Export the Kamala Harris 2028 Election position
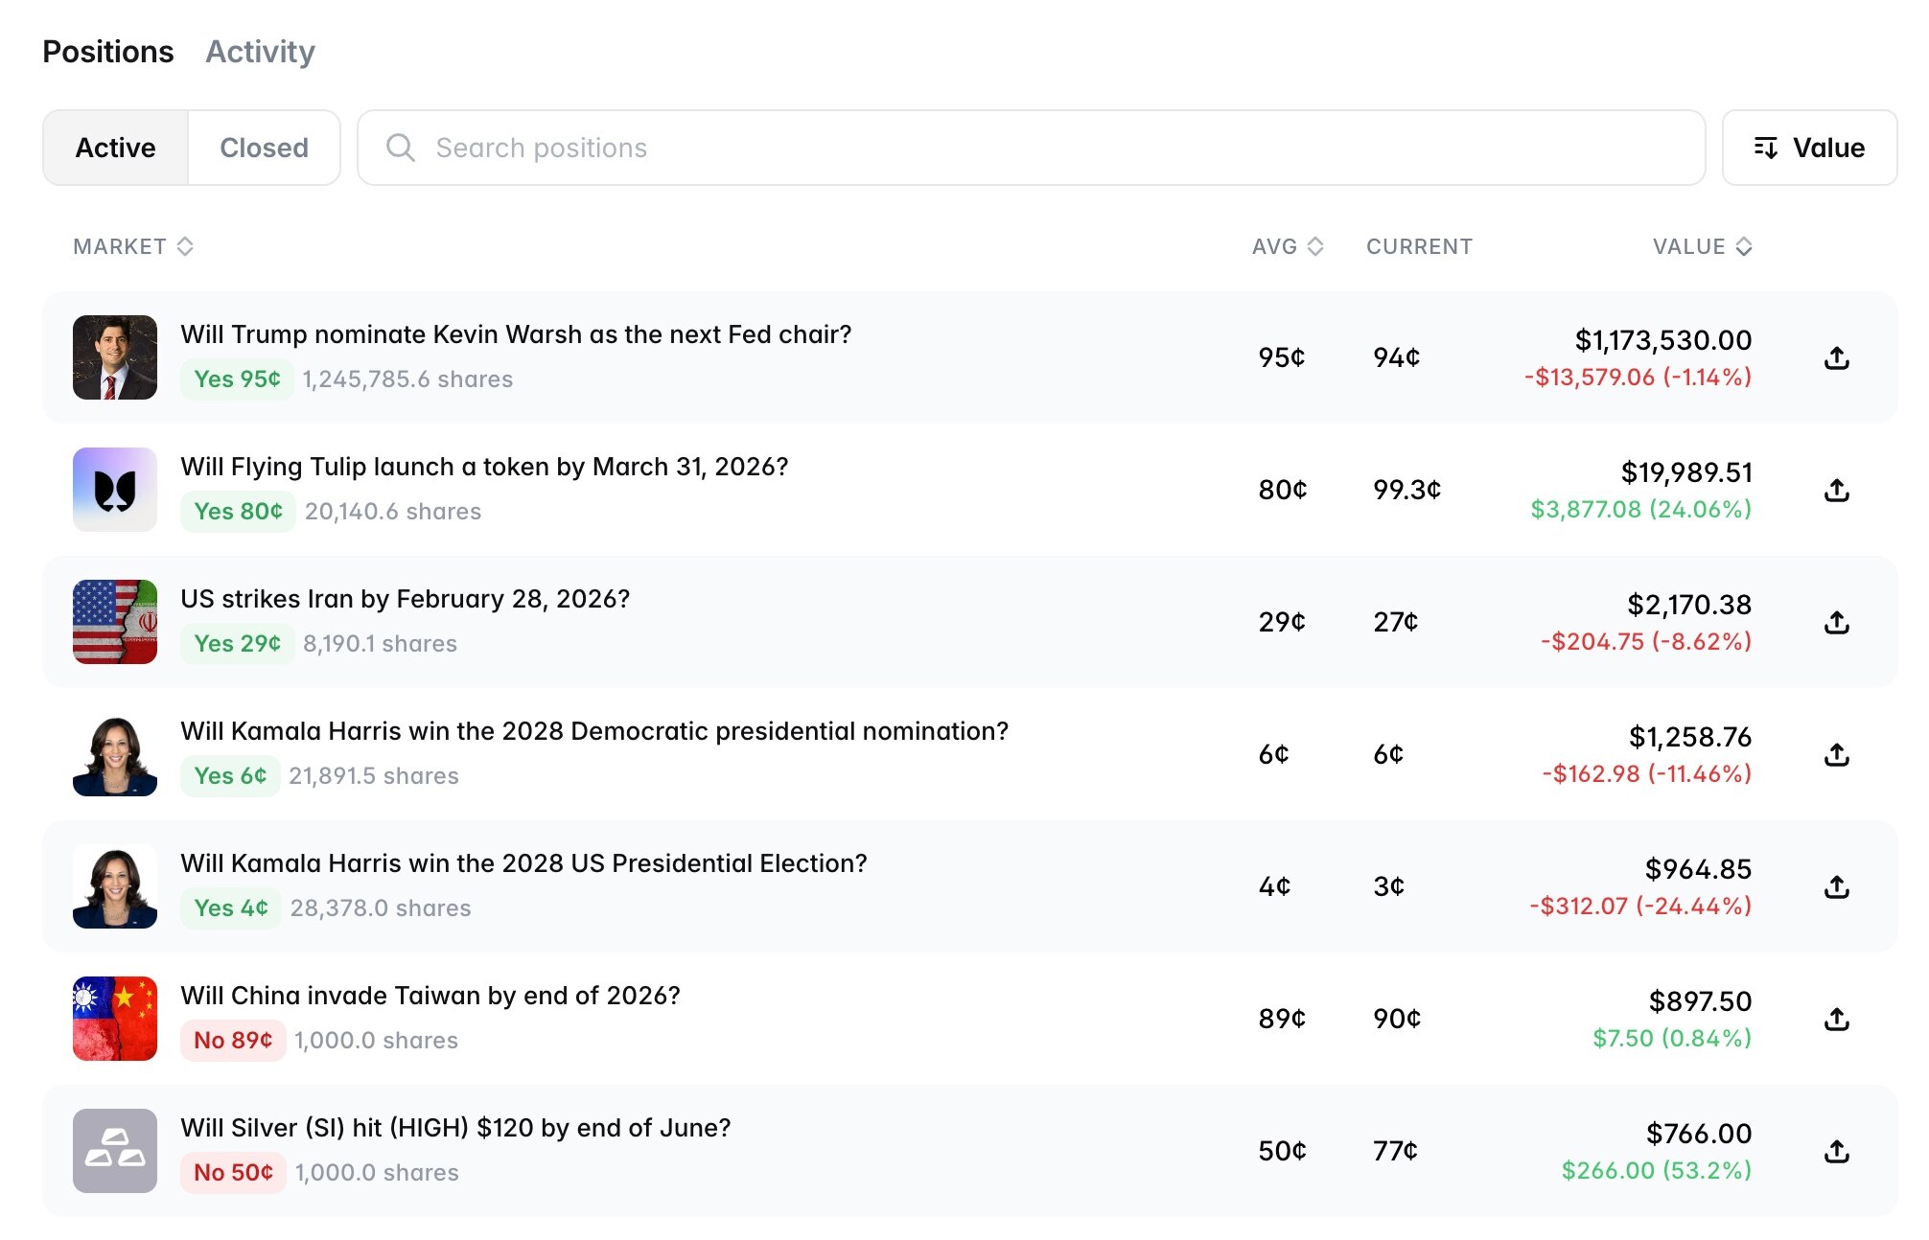Image resolution: width=1929 pixels, height=1240 pixels. 1837,885
